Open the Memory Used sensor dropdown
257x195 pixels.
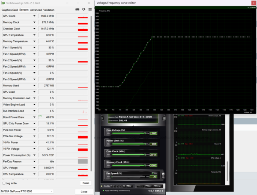tap(34, 86)
